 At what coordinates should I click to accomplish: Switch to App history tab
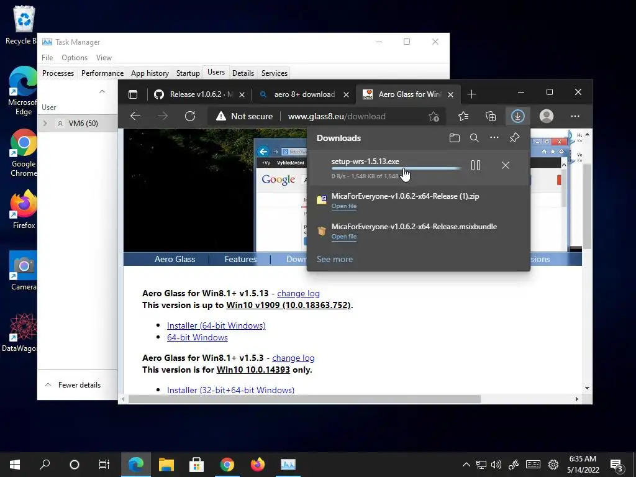click(x=150, y=73)
